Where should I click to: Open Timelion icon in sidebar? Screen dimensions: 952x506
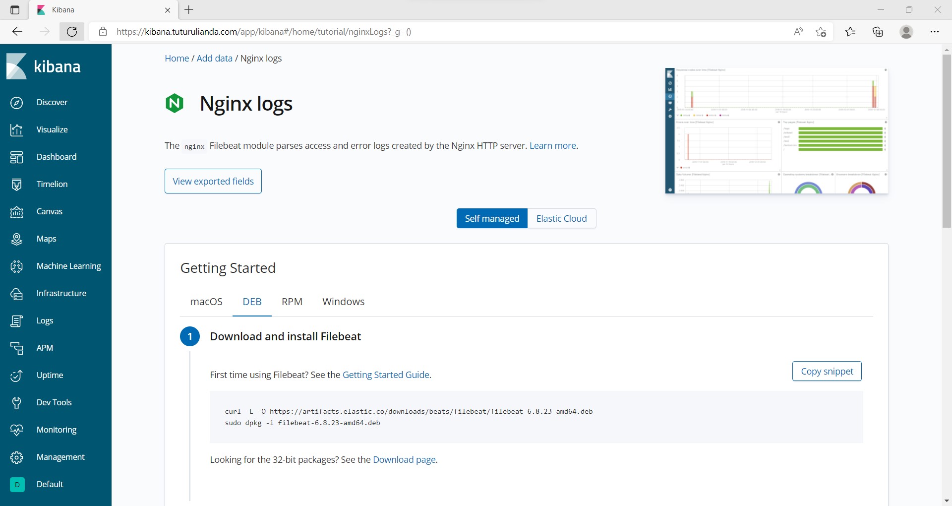coord(17,185)
